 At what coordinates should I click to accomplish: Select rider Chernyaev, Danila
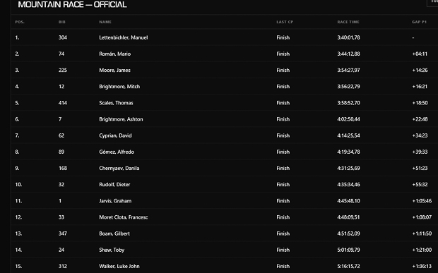coord(119,168)
